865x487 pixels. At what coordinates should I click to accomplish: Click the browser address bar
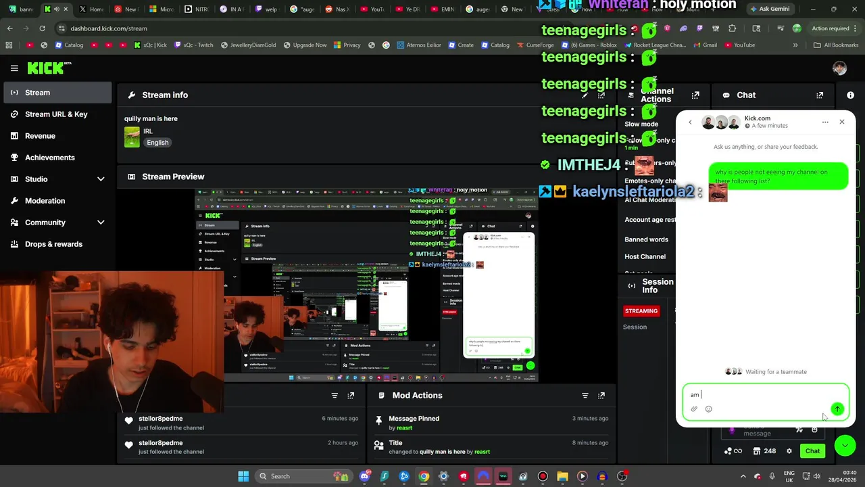pyautogui.click(x=297, y=28)
